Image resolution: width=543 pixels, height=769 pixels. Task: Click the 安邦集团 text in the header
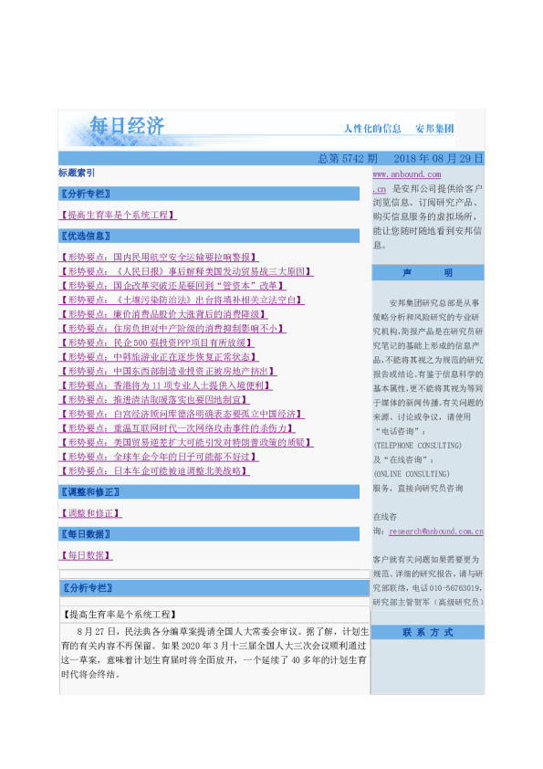point(434,129)
